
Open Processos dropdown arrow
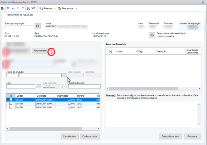tap(76, 8)
